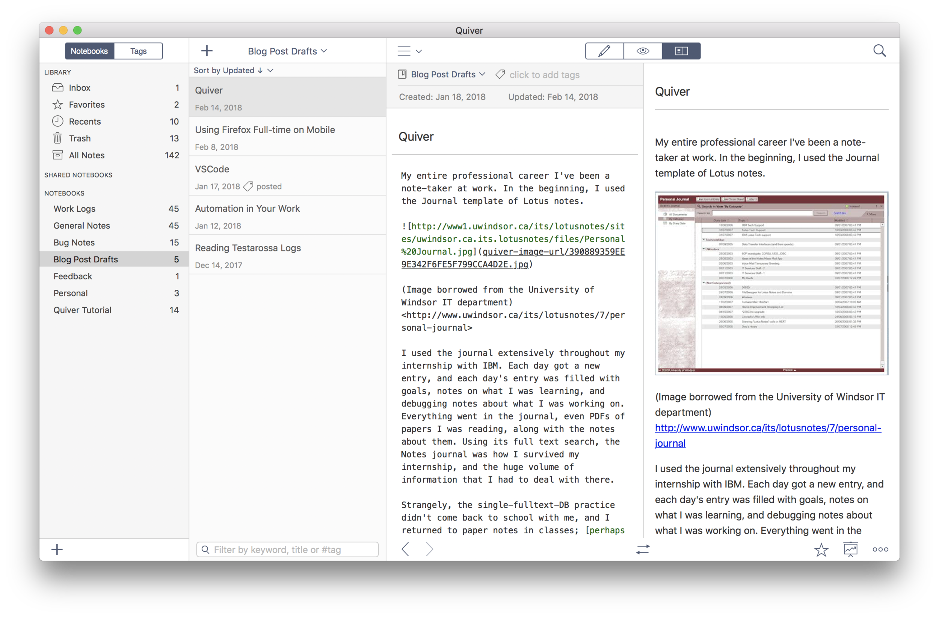Screen dimensions: 939x617
Task: Click the Lotus Notes journal image preview
Action: tap(771, 283)
